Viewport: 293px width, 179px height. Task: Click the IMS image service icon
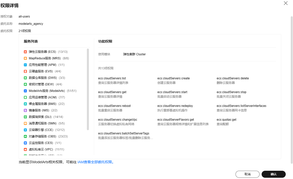point(25,110)
